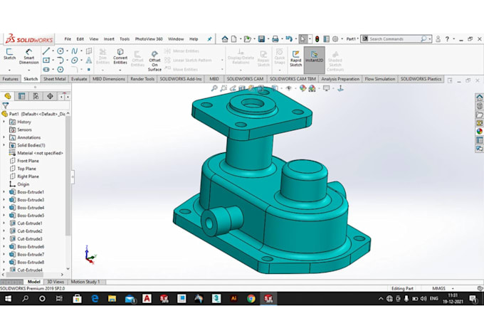Open the Convert Entities dropdown arrow
The width and height of the screenshot is (484, 333).
tap(120, 70)
